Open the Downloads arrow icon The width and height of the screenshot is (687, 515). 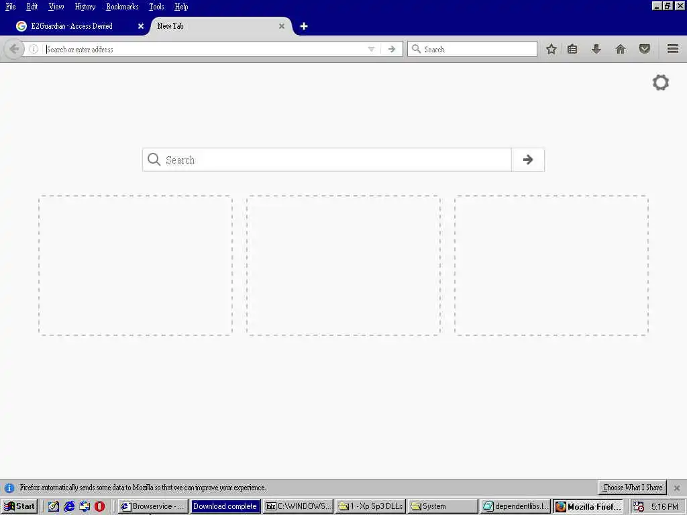tap(596, 49)
